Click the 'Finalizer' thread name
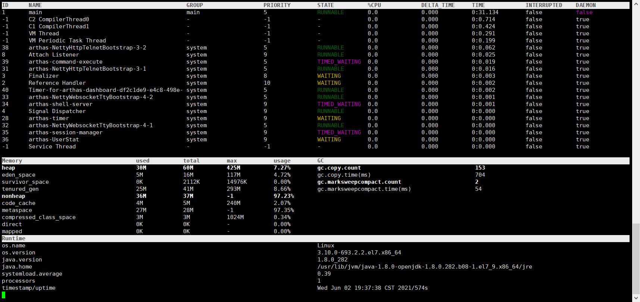 click(44, 76)
